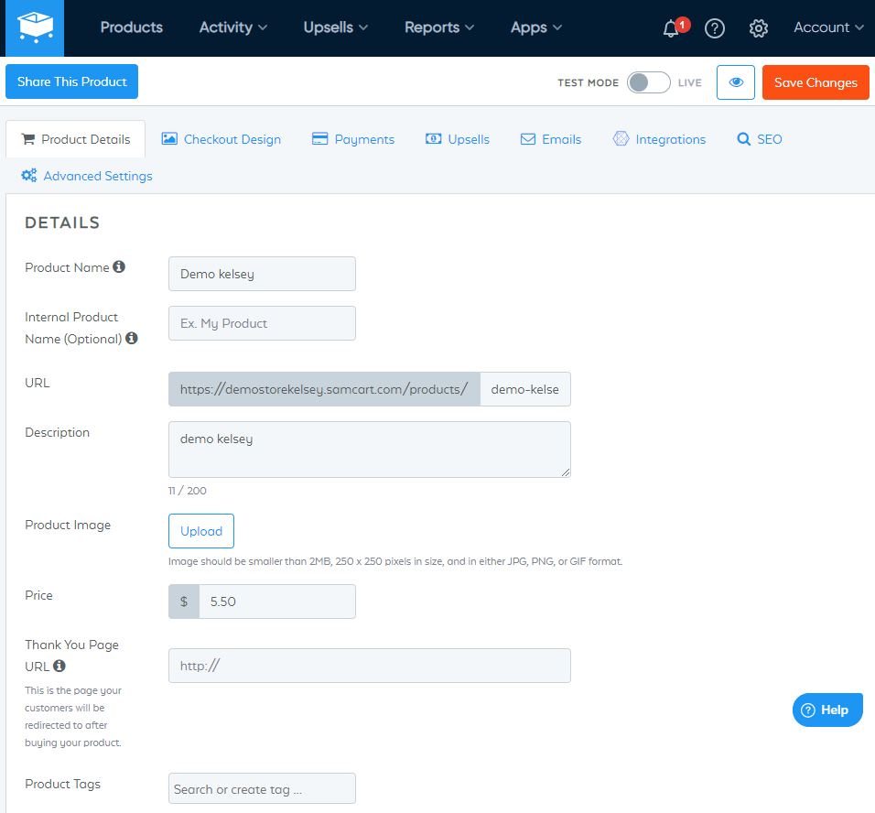Click the Share This Product button

pyautogui.click(x=72, y=81)
